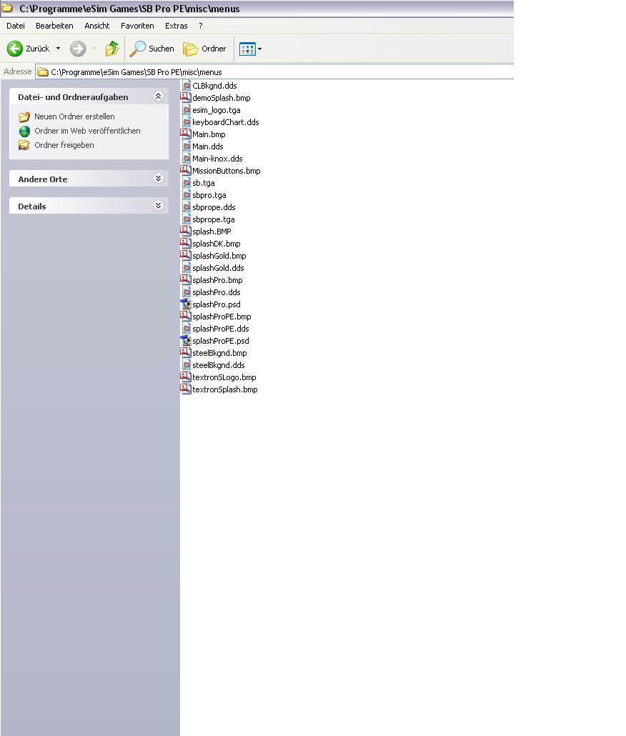Select the esim_logo.tga file icon
The width and height of the screenshot is (626, 736).
(186, 110)
